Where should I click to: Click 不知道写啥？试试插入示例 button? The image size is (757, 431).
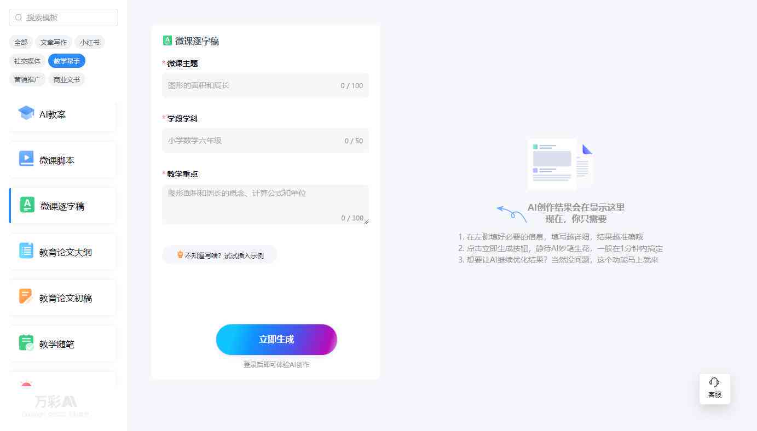click(x=219, y=255)
